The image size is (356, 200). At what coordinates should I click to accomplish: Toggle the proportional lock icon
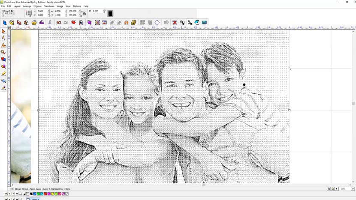(84, 13)
